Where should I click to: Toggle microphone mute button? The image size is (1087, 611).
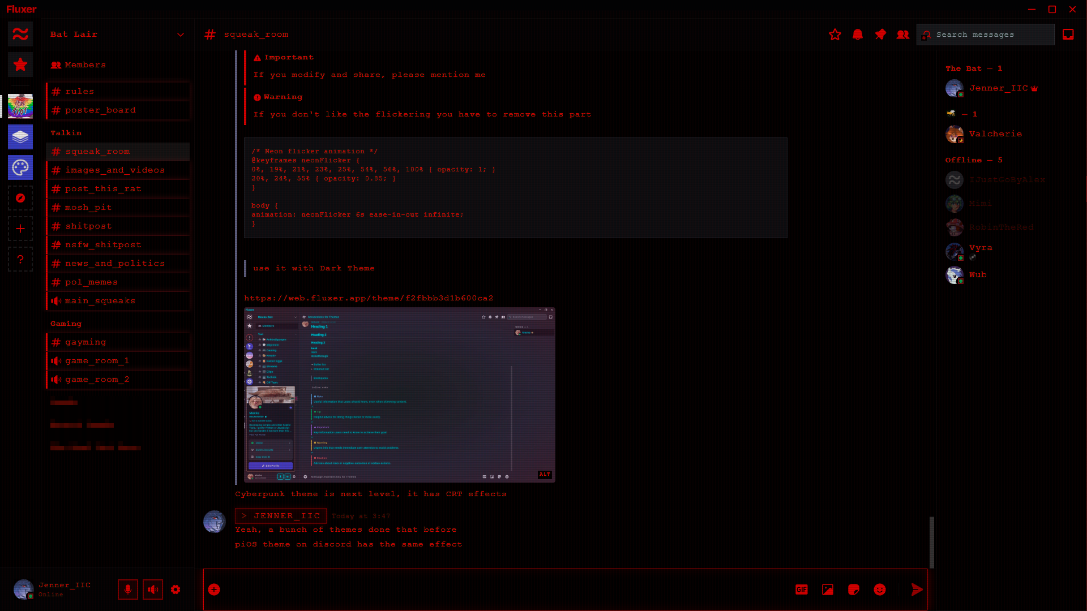(x=128, y=590)
